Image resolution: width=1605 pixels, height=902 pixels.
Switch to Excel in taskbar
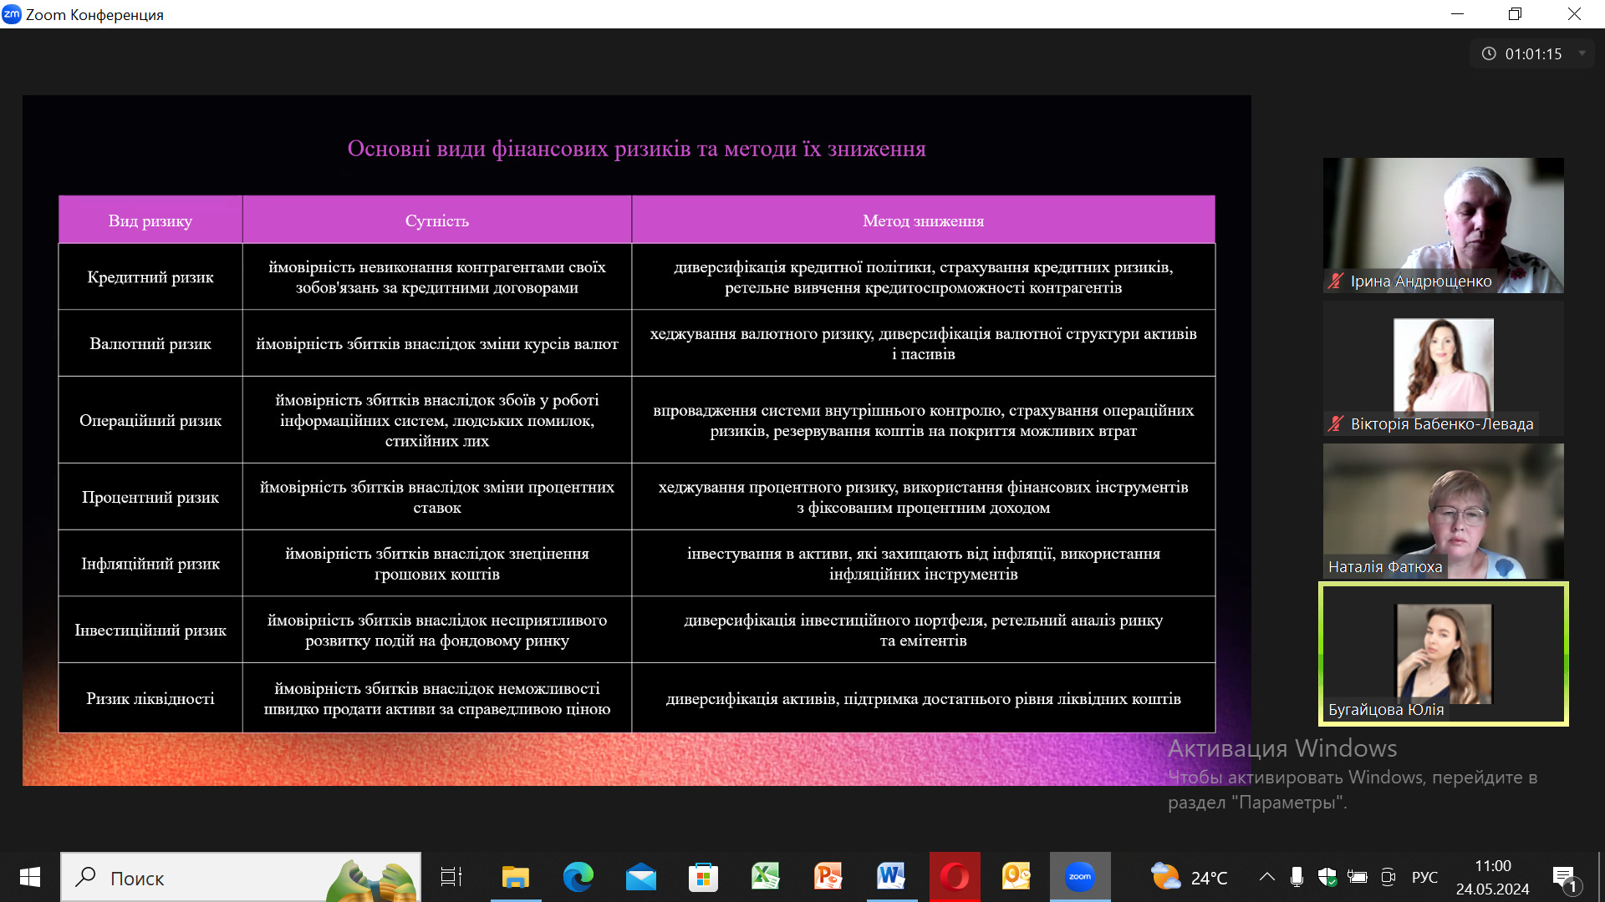pyautogui.click(x=766, y=877)
